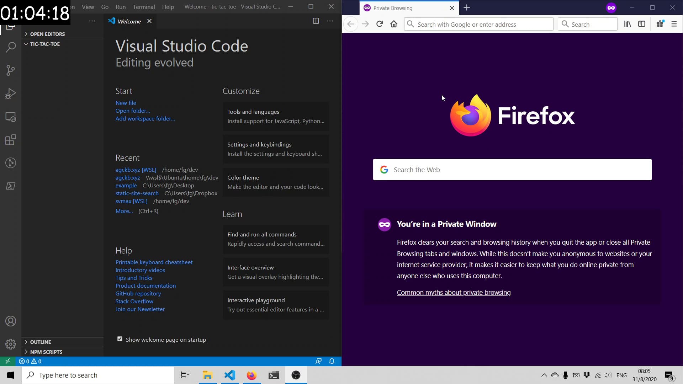The width and height of the screenshot is (683, 384).
Task: Click Color theme customize card
Action: pos(276,182)
